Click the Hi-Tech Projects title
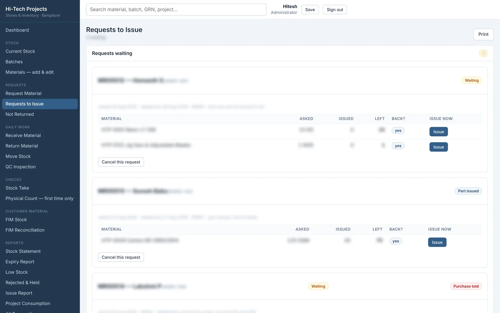This screenshot has width=500, height=313. click(x=26, y=9)
